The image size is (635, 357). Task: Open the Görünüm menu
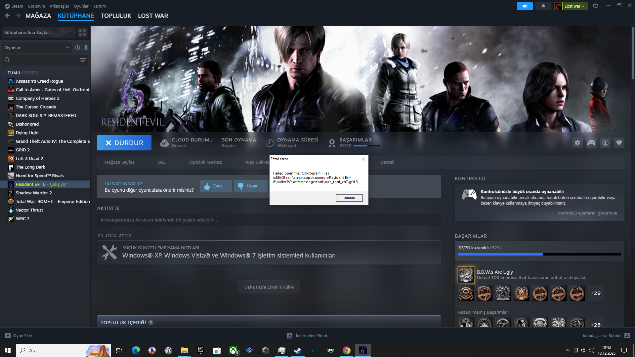click(36, 6)
